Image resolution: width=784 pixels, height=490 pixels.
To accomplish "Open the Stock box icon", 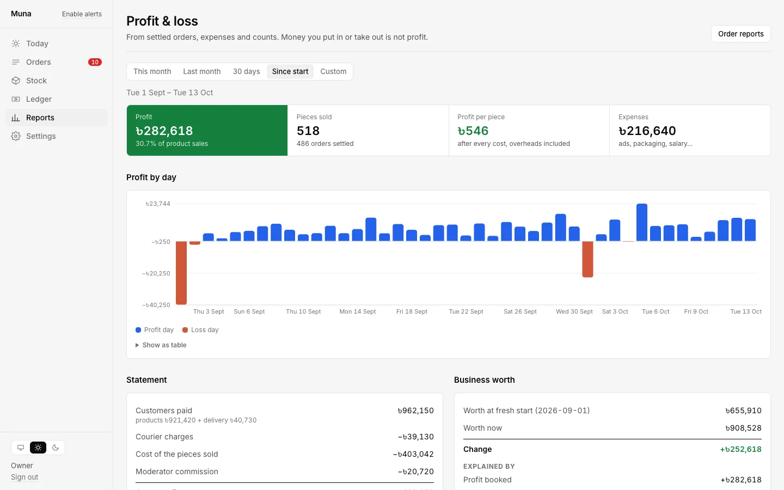I will (x=16, y=81).
